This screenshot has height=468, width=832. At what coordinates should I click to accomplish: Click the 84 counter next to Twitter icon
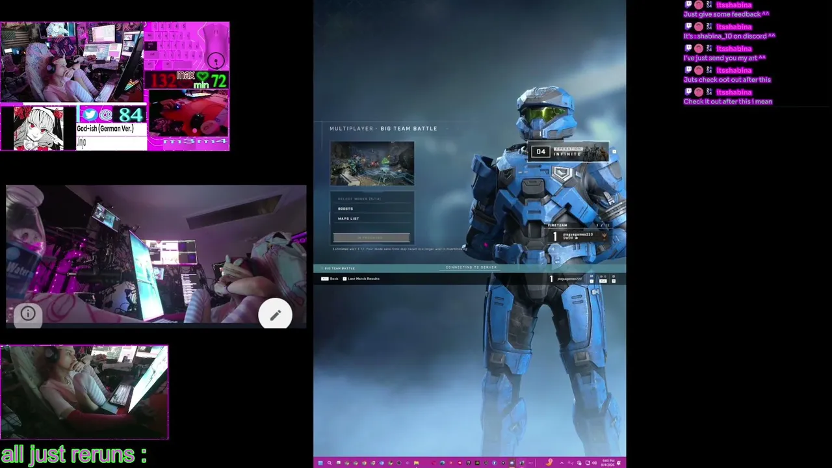(130, 116)
